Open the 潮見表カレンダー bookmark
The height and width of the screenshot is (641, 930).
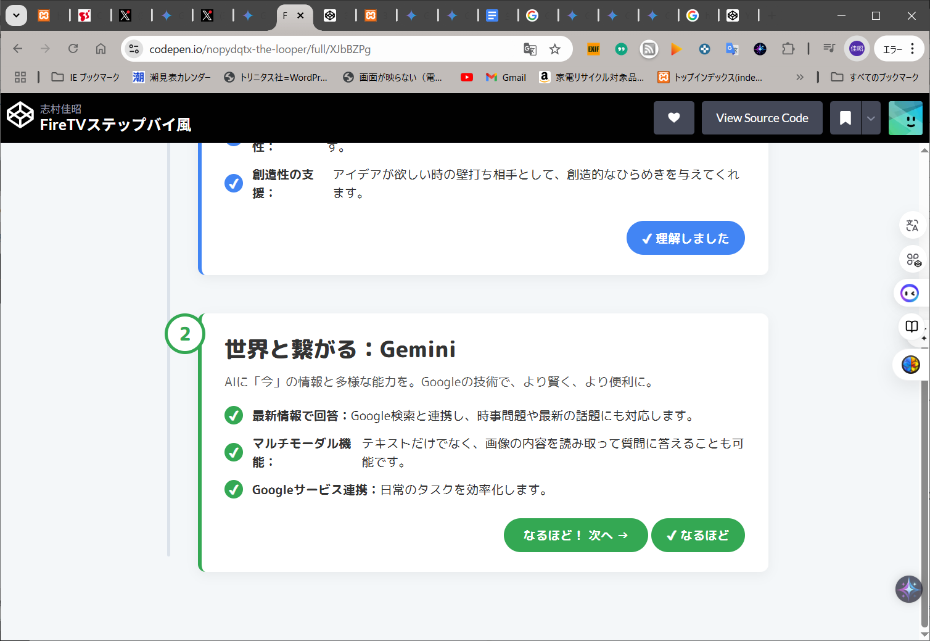click(x=171, y=77)
